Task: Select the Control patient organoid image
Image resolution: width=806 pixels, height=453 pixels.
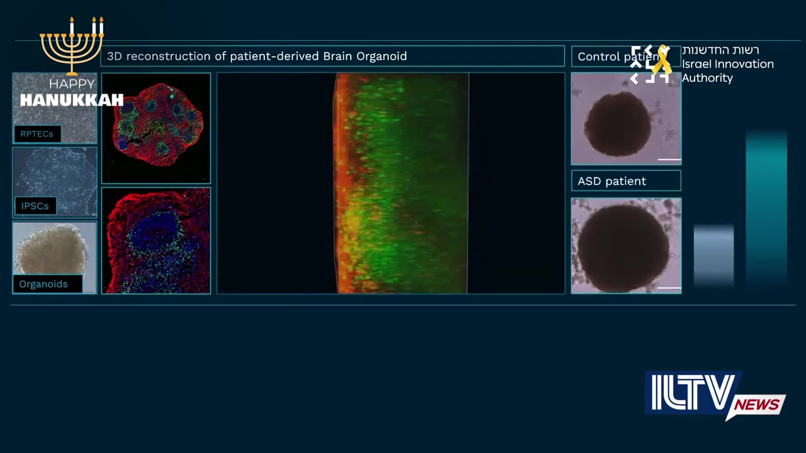Action: (626, 118)
